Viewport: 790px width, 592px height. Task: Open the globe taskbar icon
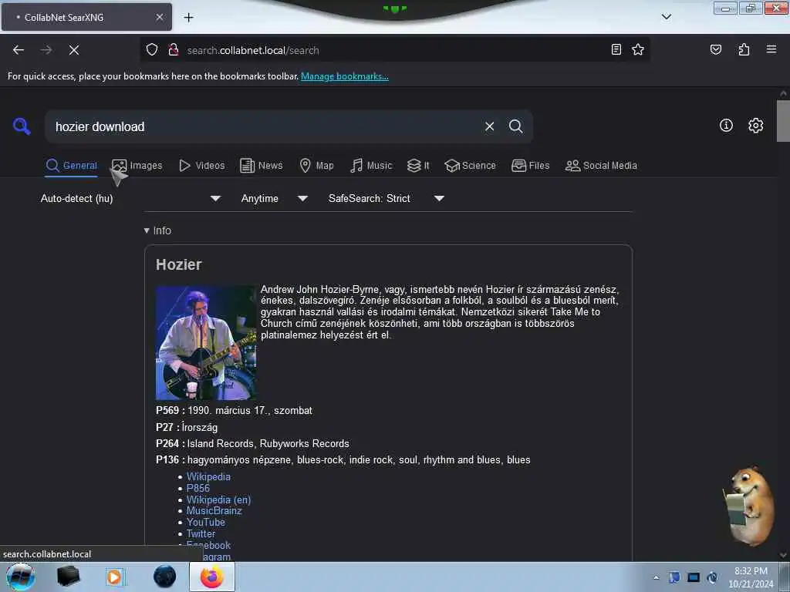click(165, 577)
